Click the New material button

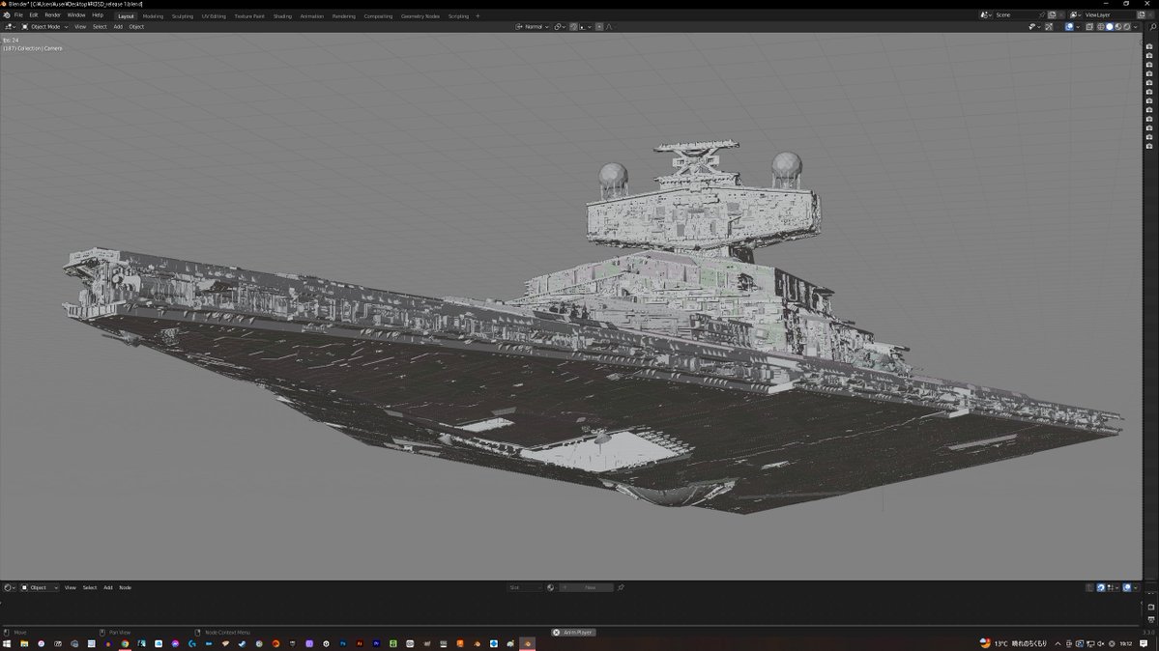point(587,587)
